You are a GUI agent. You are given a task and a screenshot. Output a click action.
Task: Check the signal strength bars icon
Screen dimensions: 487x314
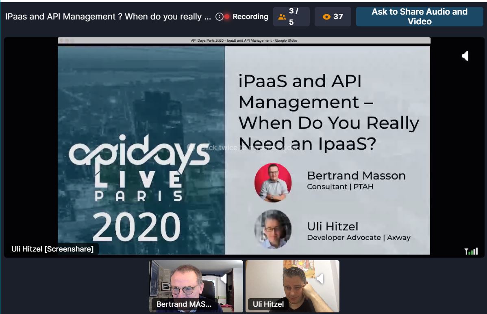(471, 251)
